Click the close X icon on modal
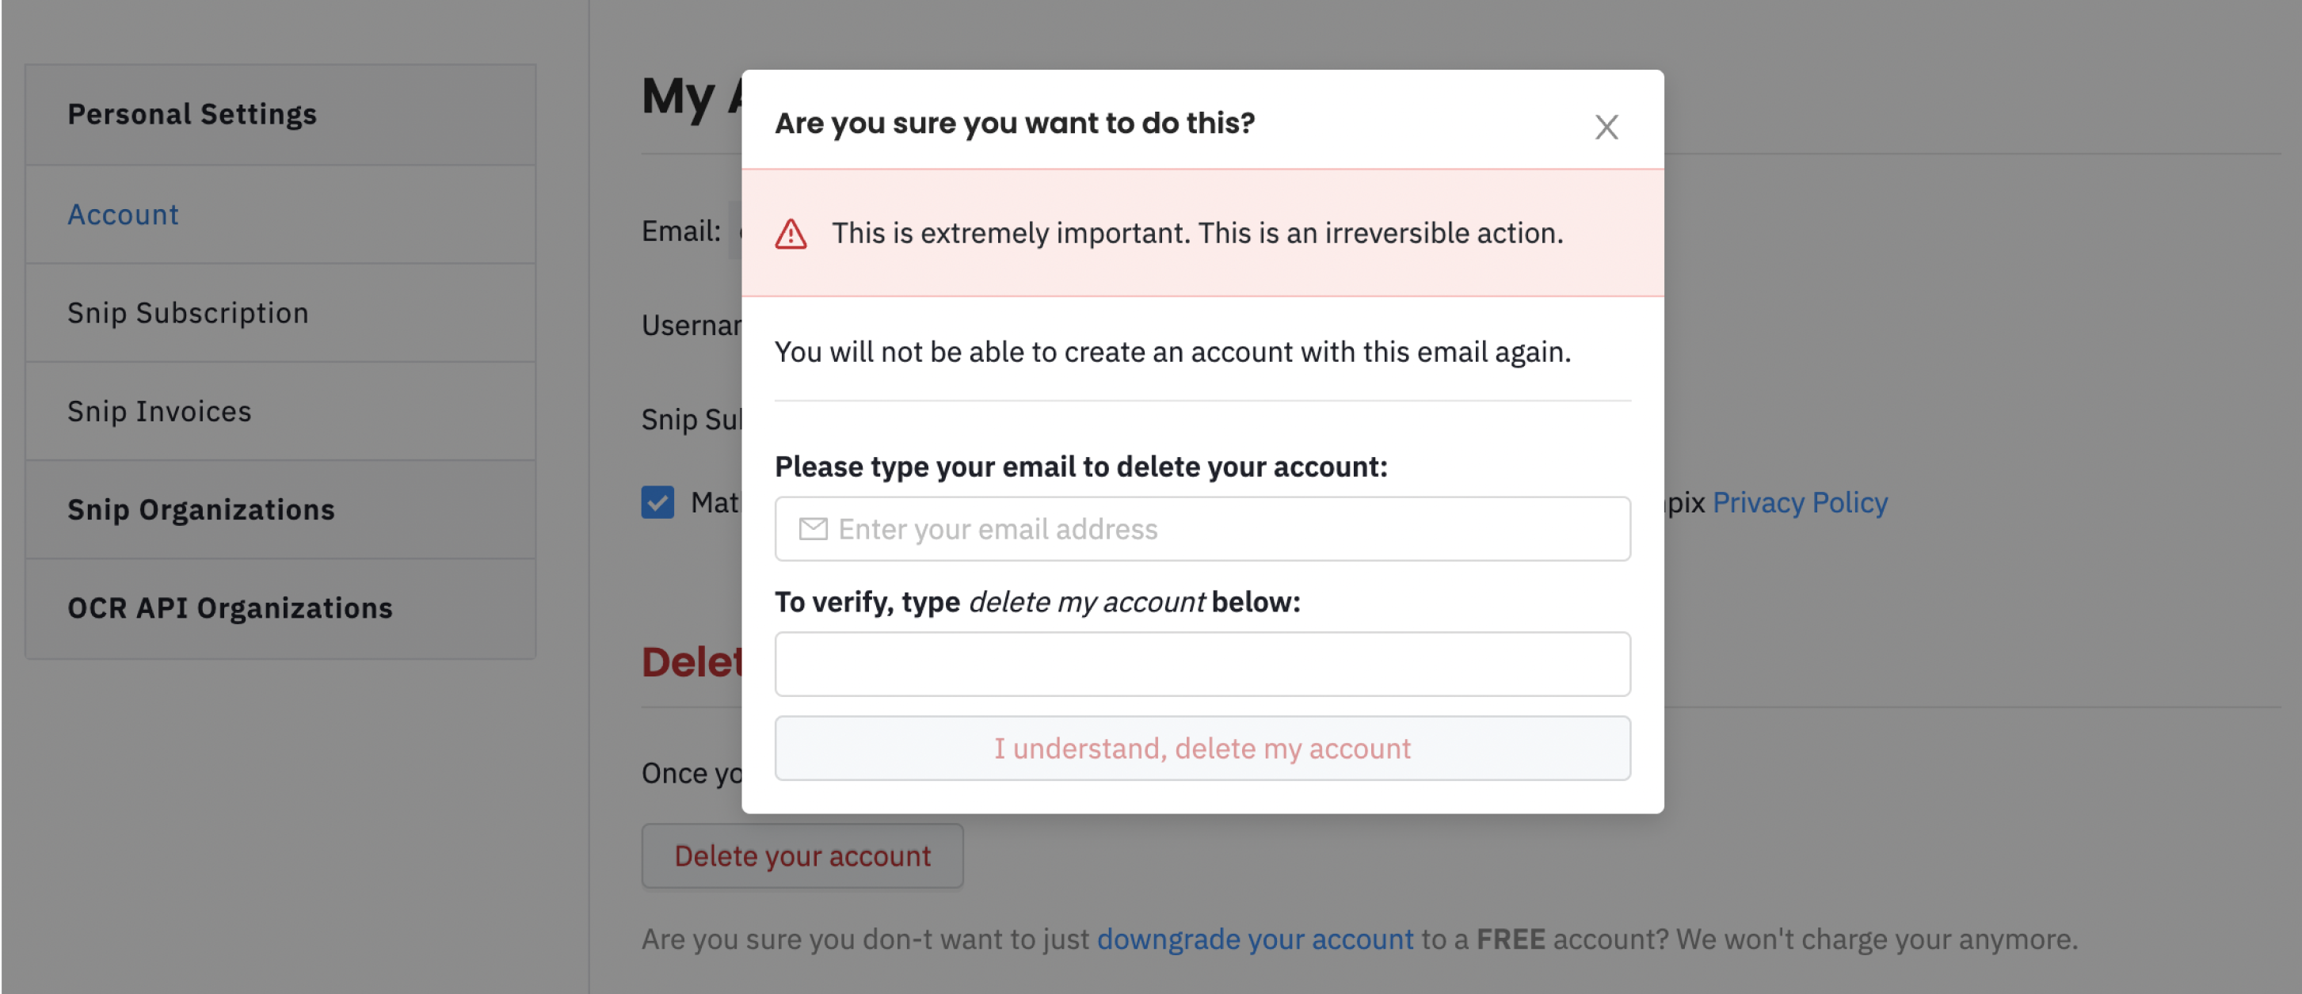Image resolution: width=2302 pixels, height=994 pixels. tap(1606, 126)
